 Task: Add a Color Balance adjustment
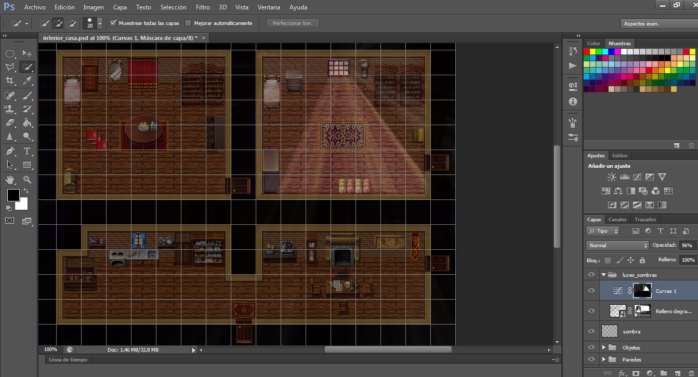pyautogui.click(x=618, y=191)
